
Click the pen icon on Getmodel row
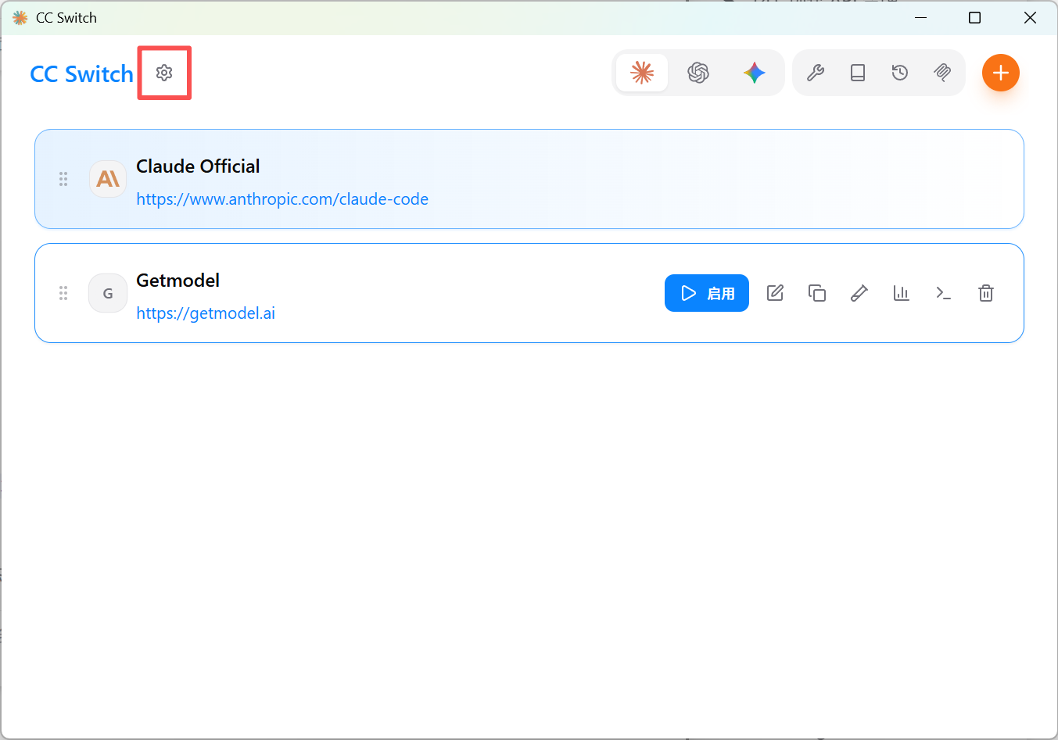click(x=859, y=293)
